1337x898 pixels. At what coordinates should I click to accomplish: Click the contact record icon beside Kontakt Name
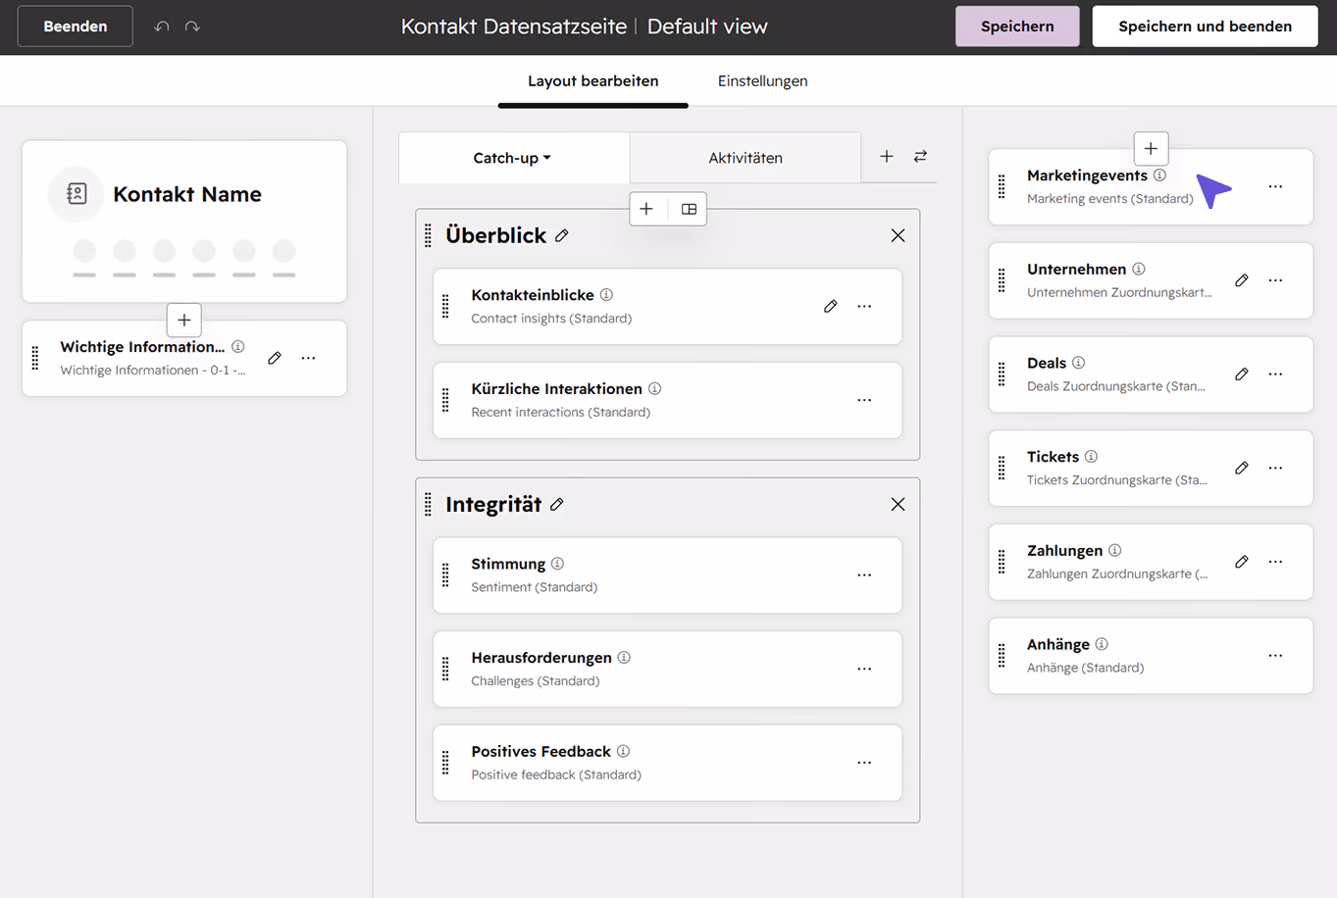[77, 194]
